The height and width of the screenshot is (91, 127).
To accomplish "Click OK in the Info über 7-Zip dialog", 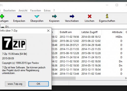I will coord(39,84).
